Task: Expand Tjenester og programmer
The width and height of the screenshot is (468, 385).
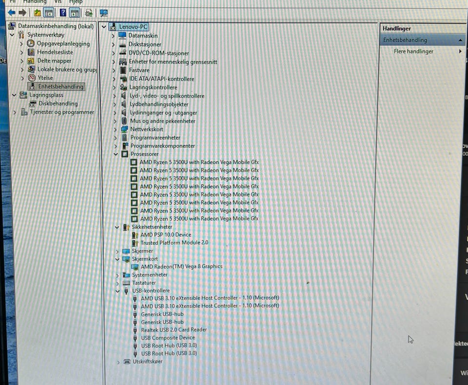Action: [x=15, y=112]
